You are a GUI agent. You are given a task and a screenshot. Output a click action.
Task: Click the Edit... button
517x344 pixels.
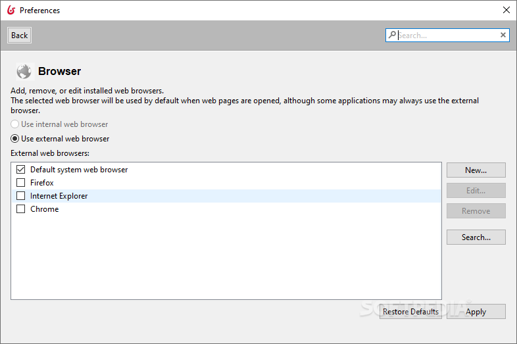(x=476, y=191)
